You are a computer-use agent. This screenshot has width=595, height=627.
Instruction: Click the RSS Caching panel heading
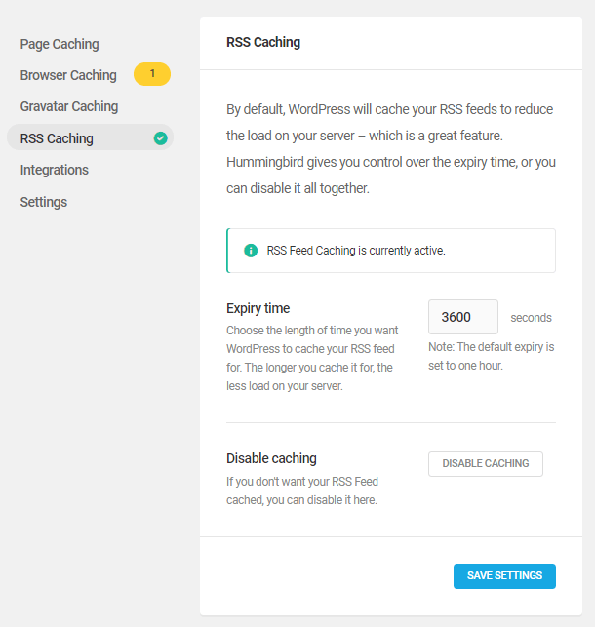click(x=263, y=42)
